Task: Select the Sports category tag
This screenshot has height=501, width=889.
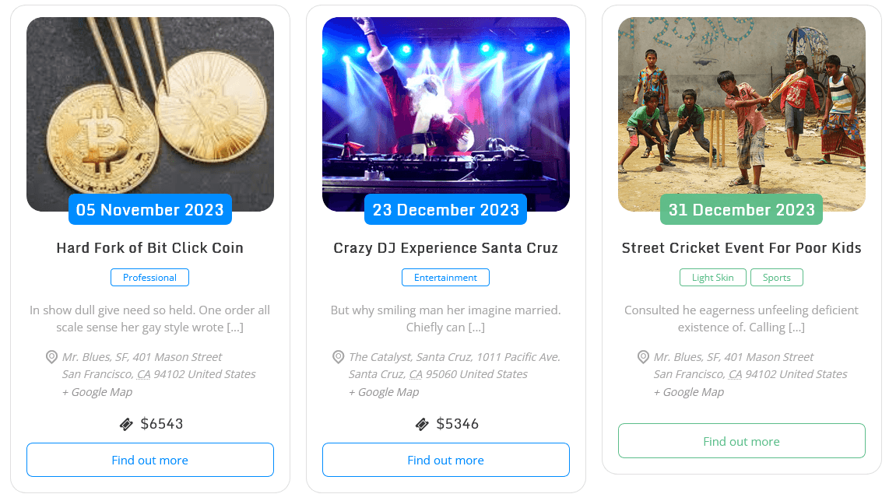Action: click(777, 278)
